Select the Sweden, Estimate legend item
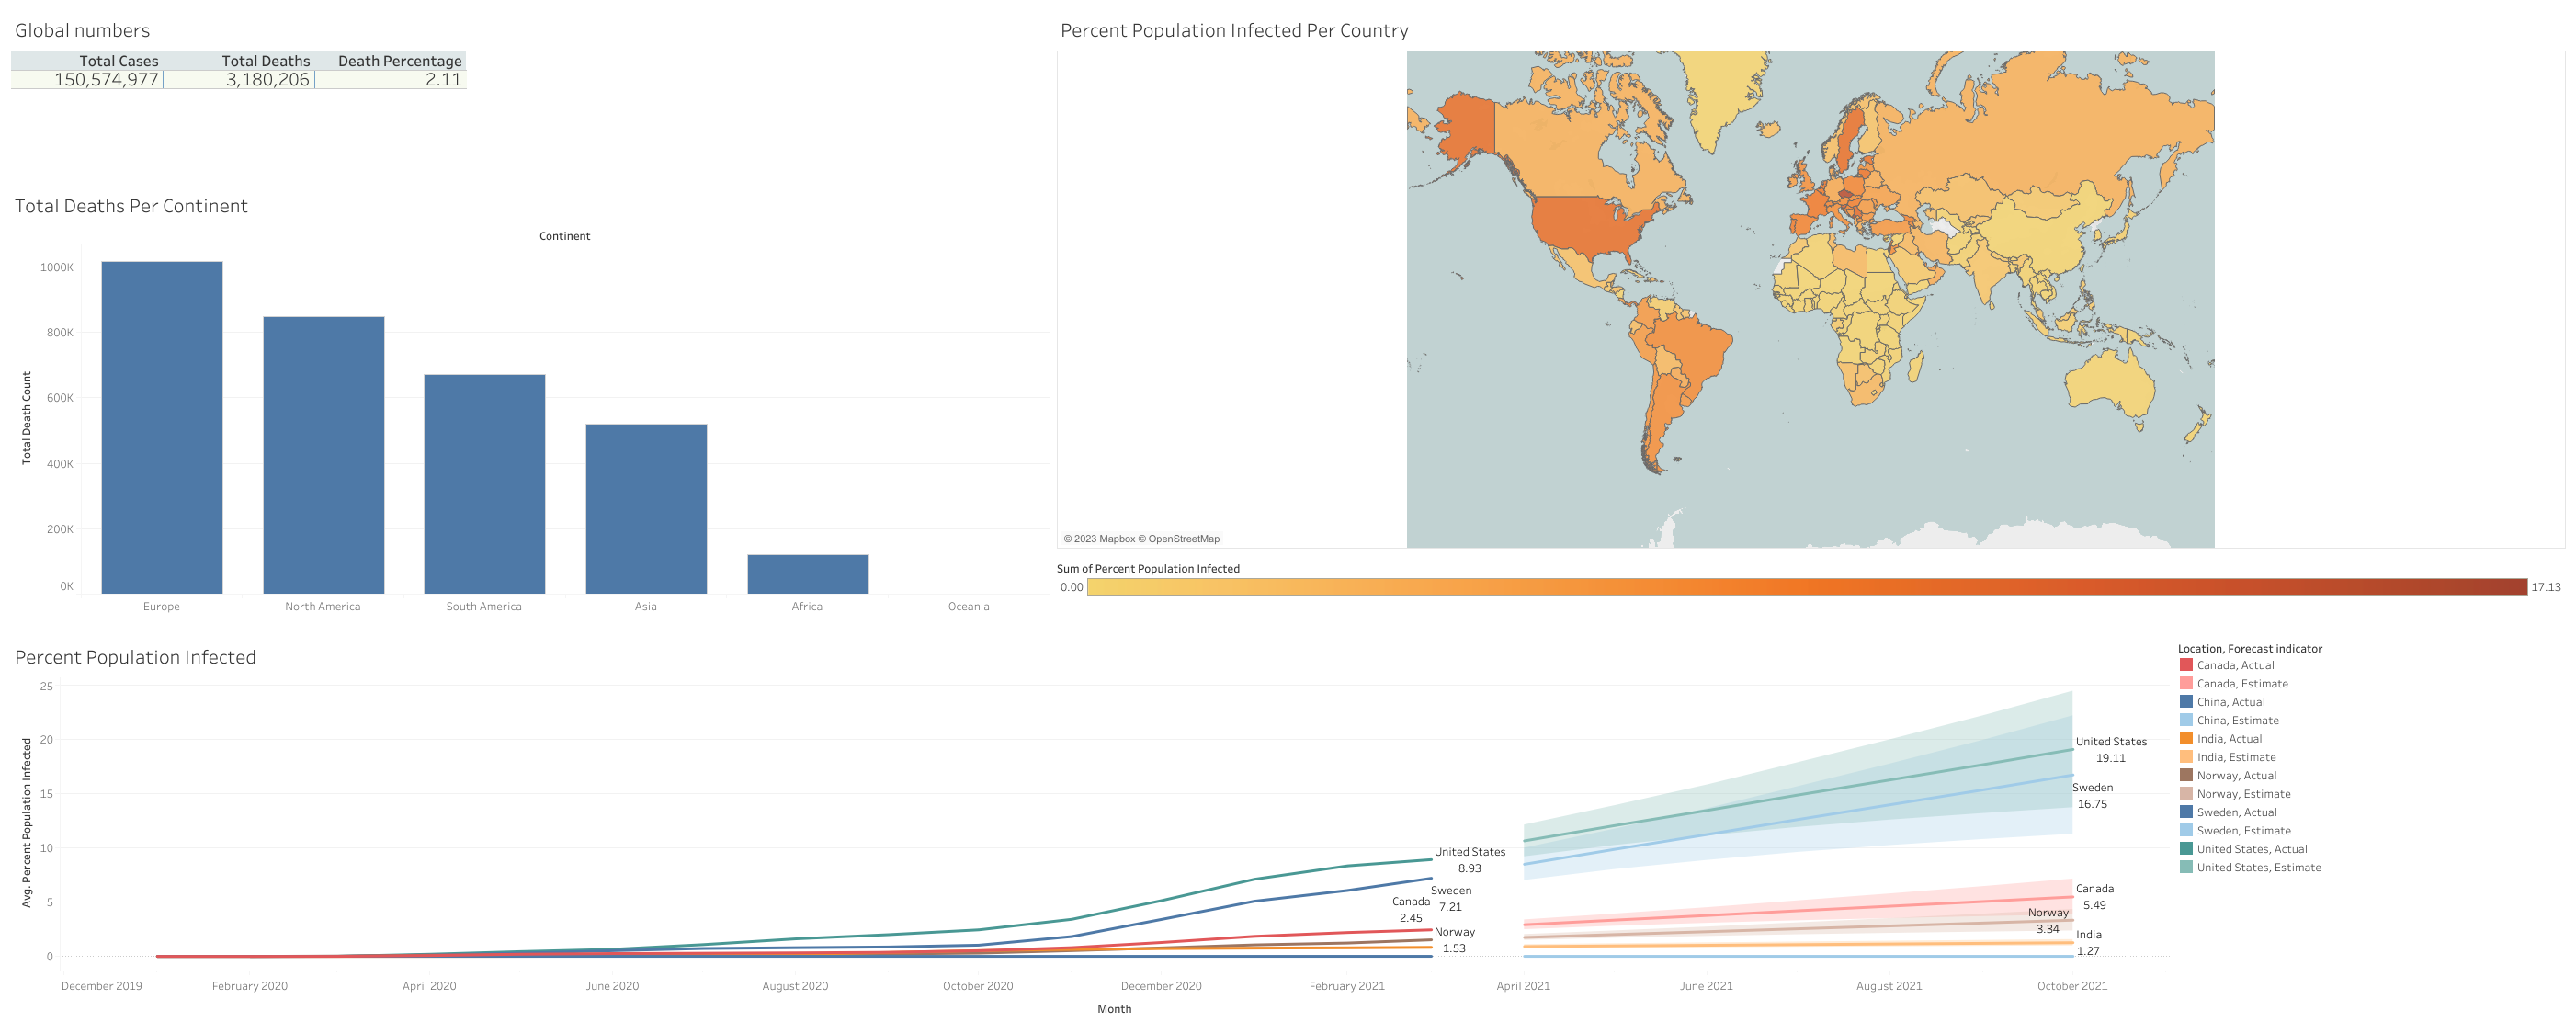The width and height of the screenshot is (2576, 1033). coord(2243,830)
